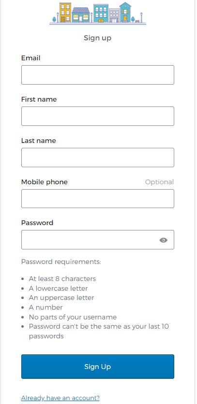197x404 pixels.
Task: Select the "At least 8 characters" requirement
Action: (x=62, y=279)
